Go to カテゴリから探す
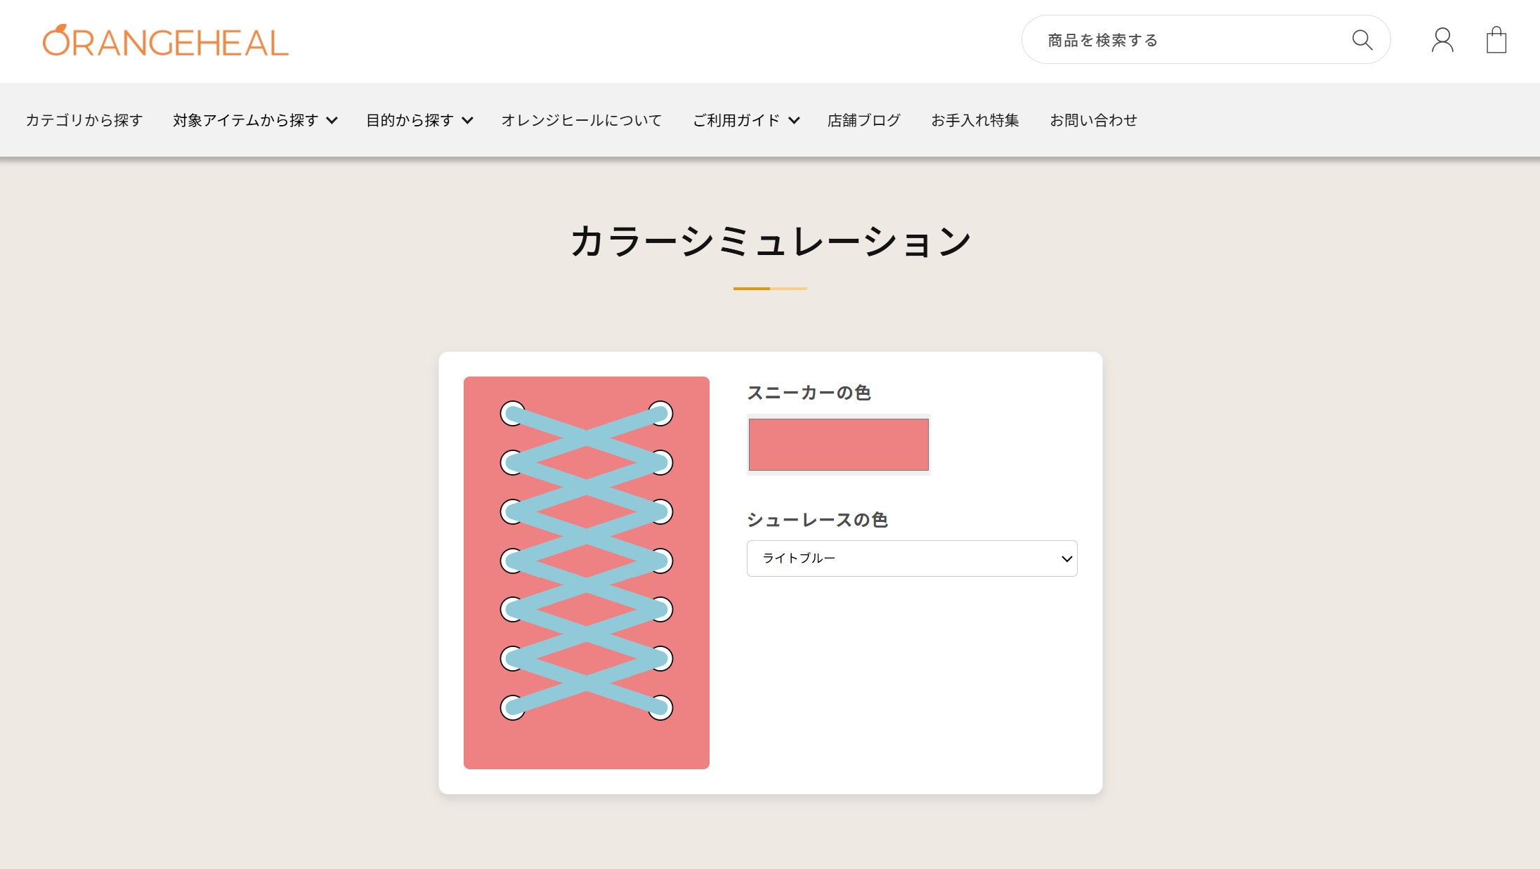This screenshot has width=1540, height=869. [84, 120]
